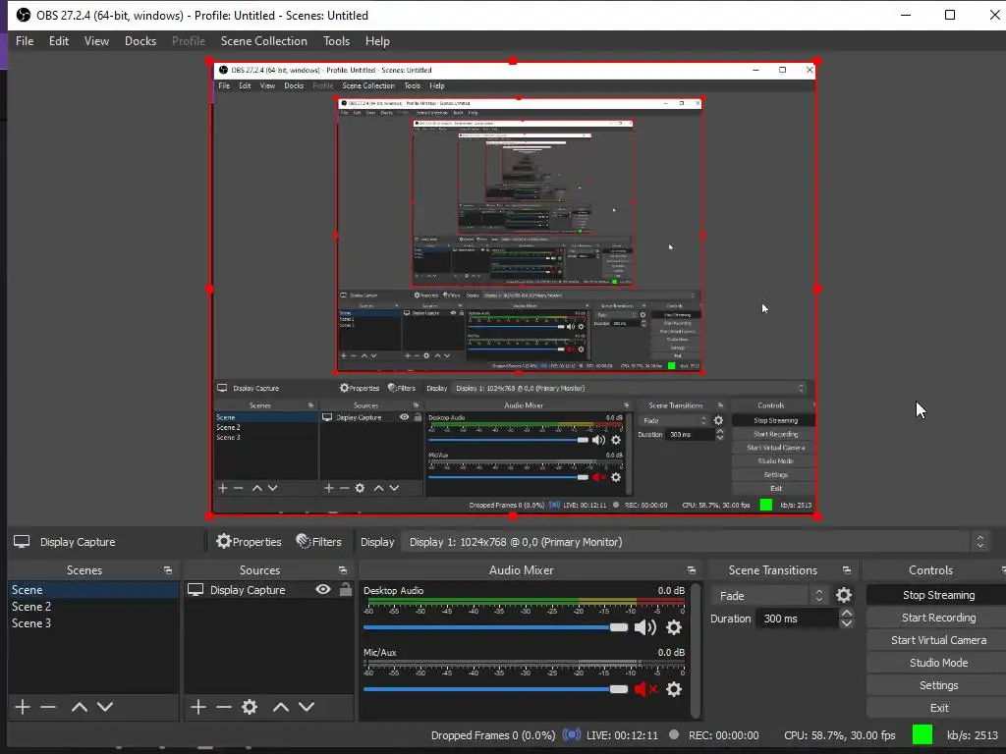
Task: Pop out the Scene Transitions dock
Action: tap(846, 570)
